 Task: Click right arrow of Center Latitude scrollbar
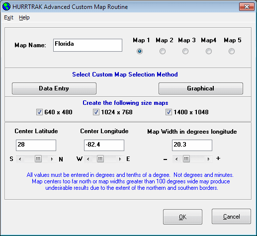coord(52,159)
